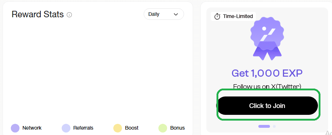This screenshot has width=332, height=135.
Task: Click the Follow us on X(Twitter) text
Action: (x=267, y=86)
